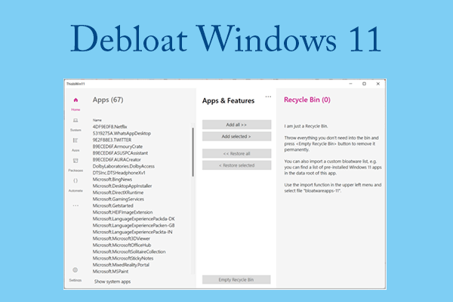
Task: Select Microsoft.LanguageExperiencePackta-IN entry
Action: [x=133, y=232]
